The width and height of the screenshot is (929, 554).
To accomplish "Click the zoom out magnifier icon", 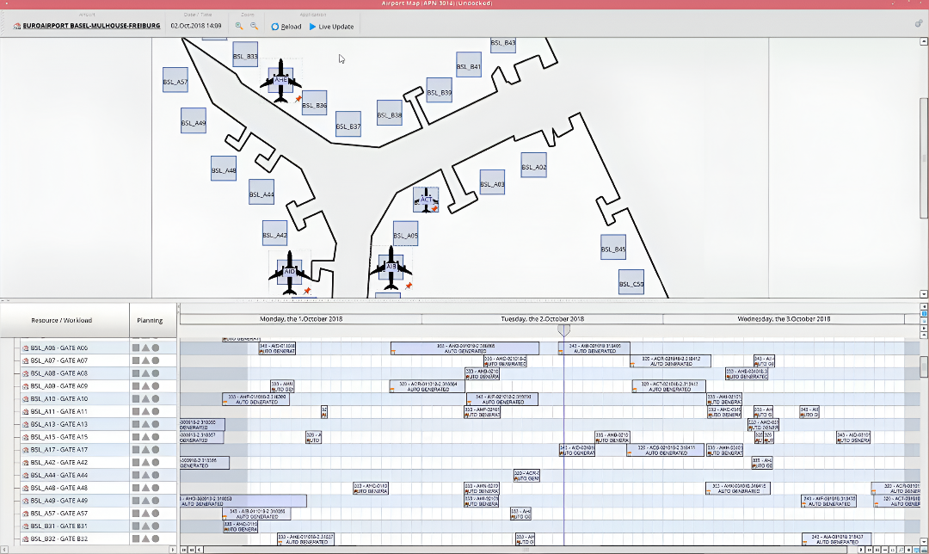I will point(254,27).
